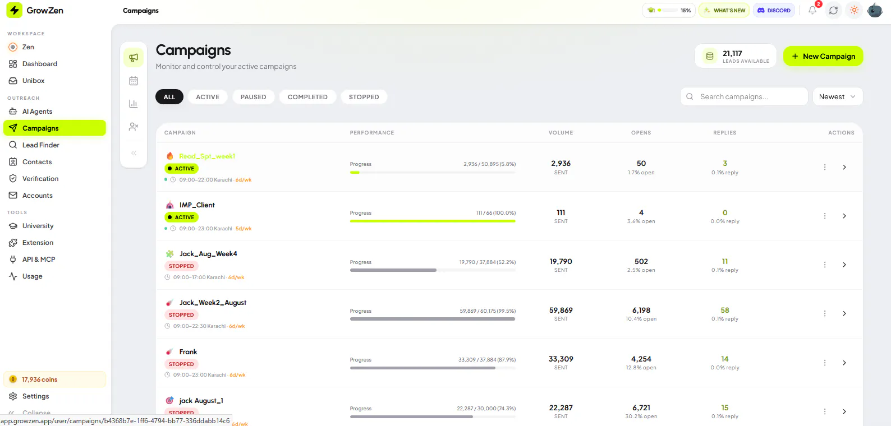
Task: Toggle light theme sun icon
Action: click(x=854, y=10)
